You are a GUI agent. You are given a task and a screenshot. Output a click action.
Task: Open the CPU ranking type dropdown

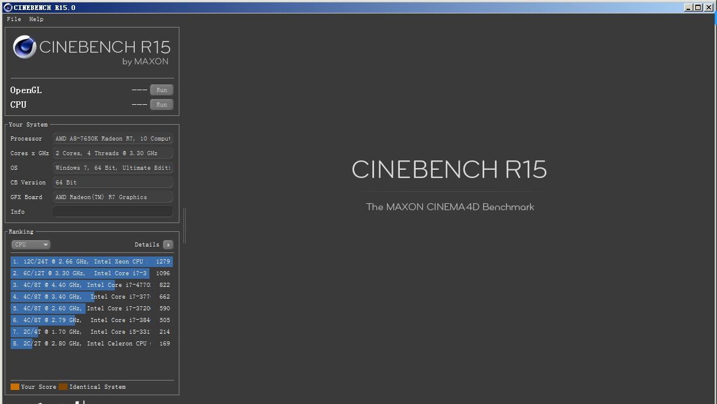pyautogui.click(x=30, y=245)
